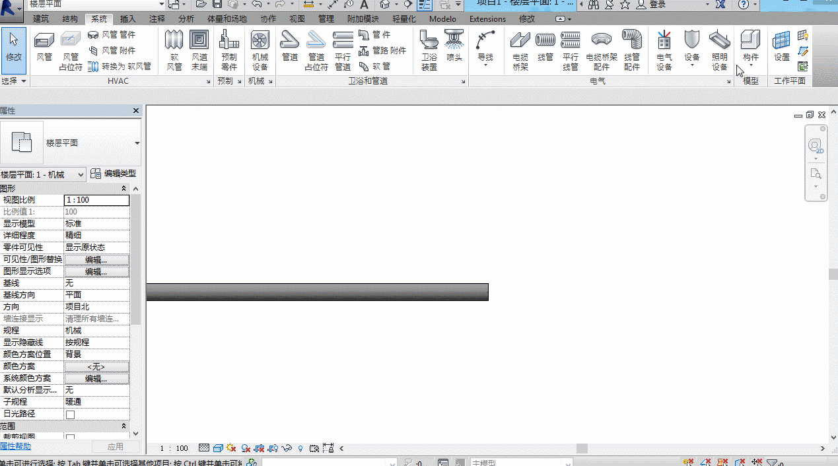Screen dimensions: 838x466
Task: Toggle the 日光路径 checkbox
Action: click(71, 415)
